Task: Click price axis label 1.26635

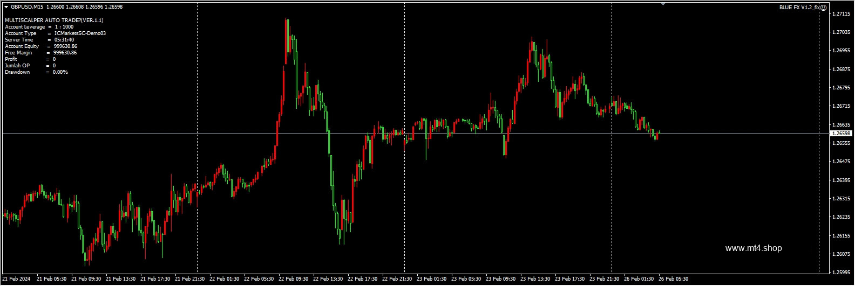Action: tap(843, 124)
